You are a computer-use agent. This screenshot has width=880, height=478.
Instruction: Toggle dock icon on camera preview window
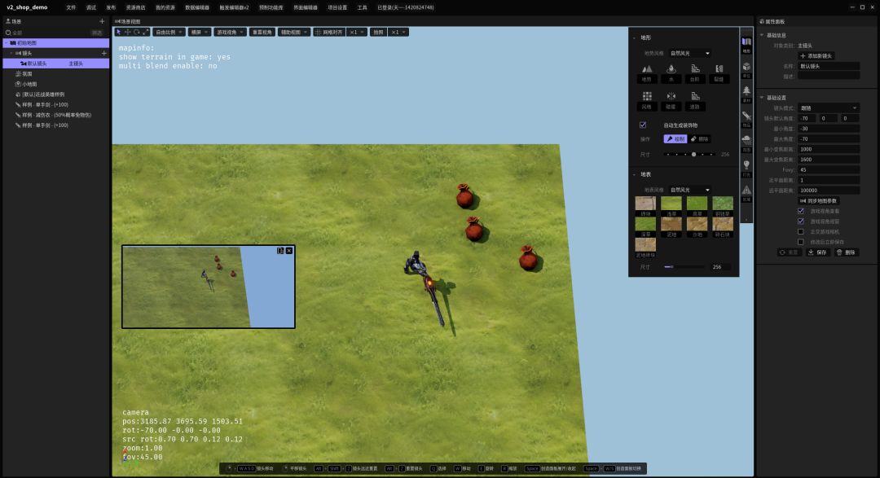[280, 251]
